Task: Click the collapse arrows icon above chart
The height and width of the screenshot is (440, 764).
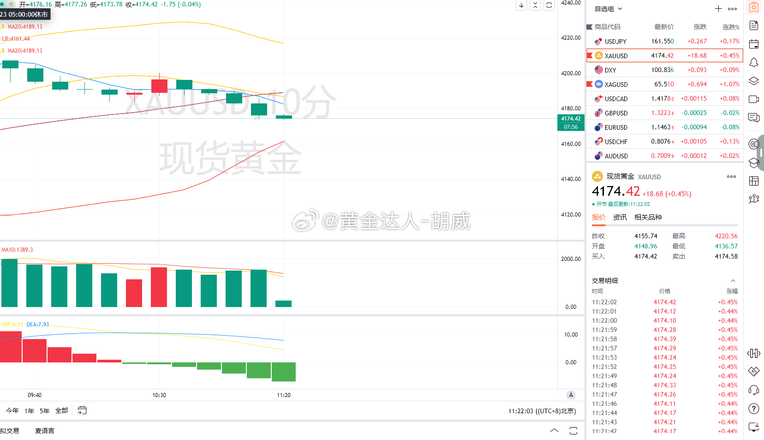Action: coord(535,6)
